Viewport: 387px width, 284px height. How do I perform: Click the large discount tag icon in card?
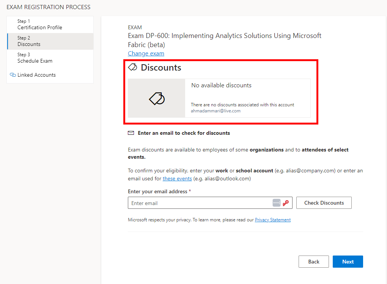point(157,99)
